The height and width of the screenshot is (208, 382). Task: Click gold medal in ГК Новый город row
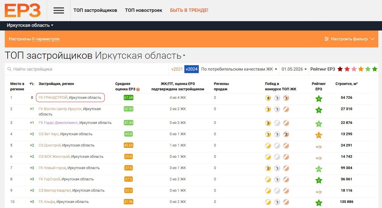(x=268, y=168)
